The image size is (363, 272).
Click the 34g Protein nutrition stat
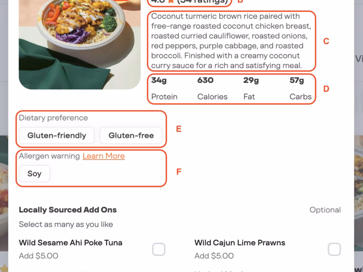[164, 88]
